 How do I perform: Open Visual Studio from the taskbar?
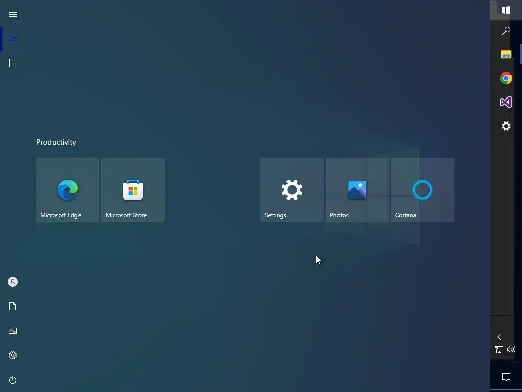pos(506,102)
